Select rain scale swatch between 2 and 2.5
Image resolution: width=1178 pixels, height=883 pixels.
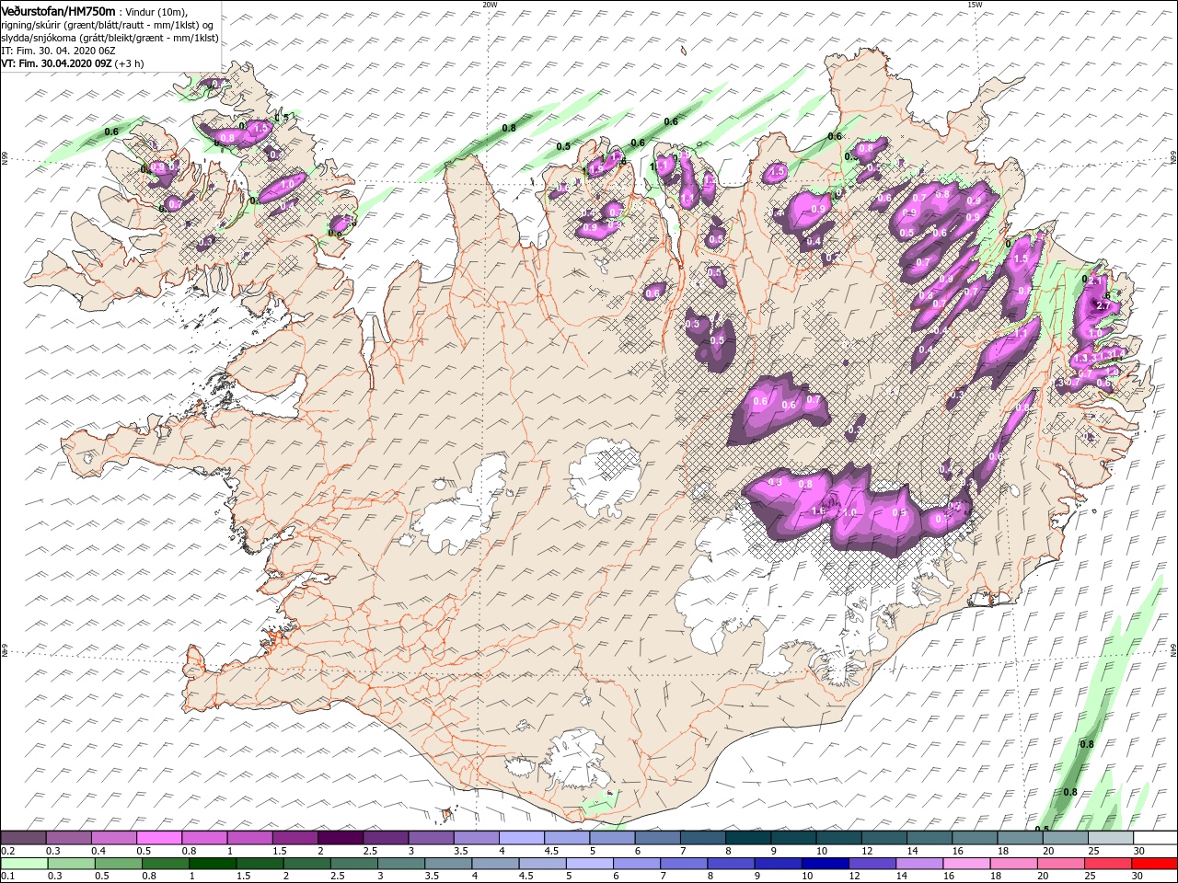click(x=306, y=864)
